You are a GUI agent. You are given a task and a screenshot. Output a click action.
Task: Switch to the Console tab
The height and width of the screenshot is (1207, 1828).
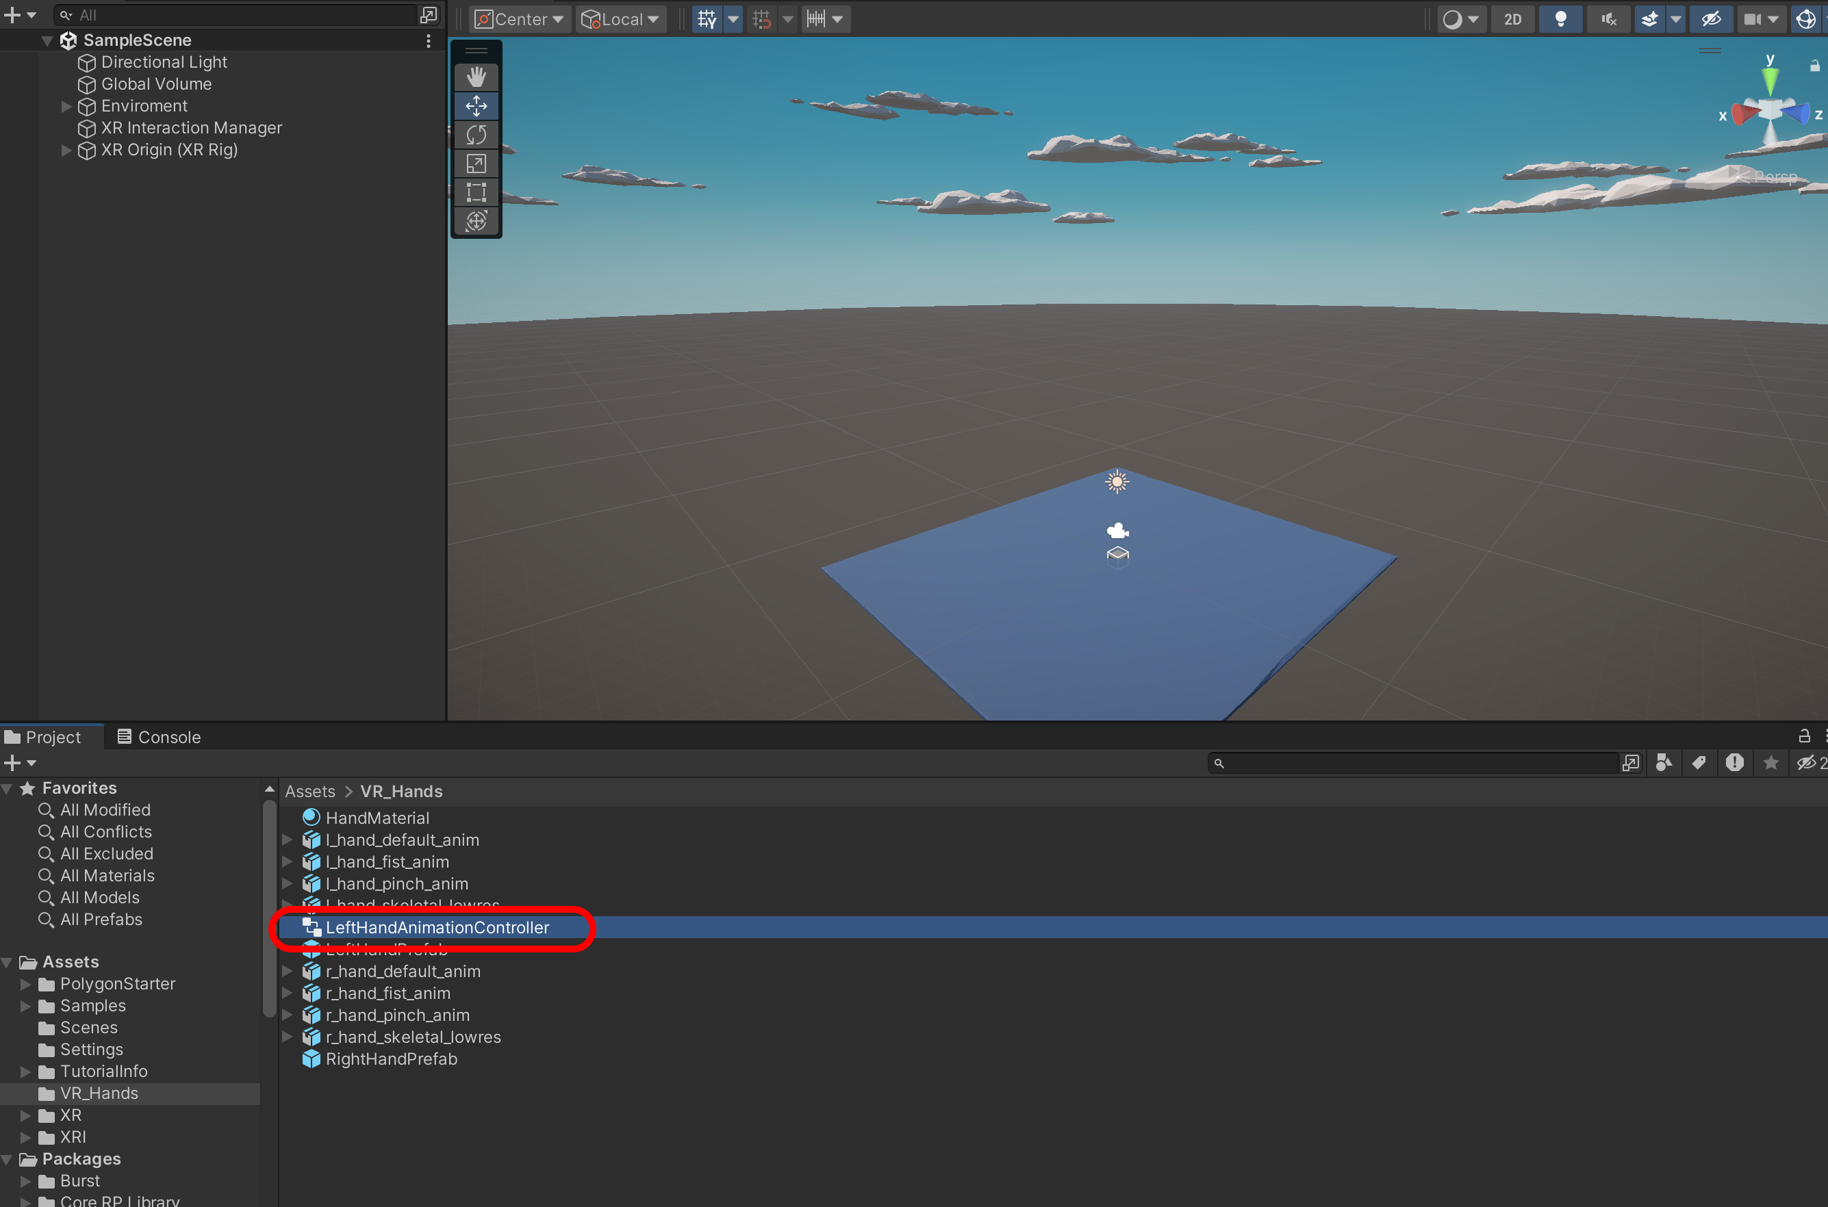159,737
